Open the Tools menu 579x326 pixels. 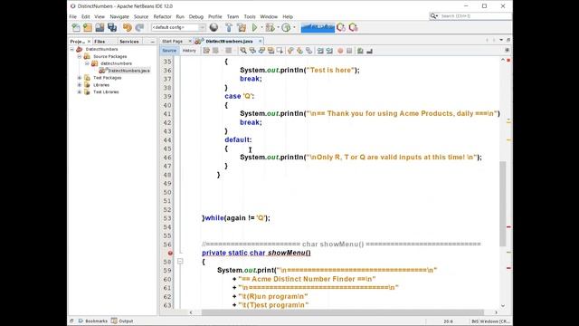(250, 16)
